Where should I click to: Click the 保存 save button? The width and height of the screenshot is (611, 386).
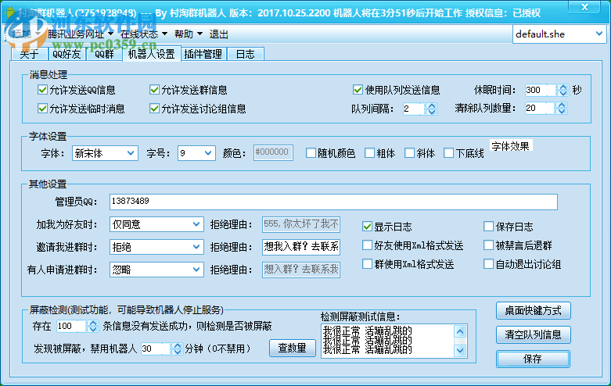[533, 359]
